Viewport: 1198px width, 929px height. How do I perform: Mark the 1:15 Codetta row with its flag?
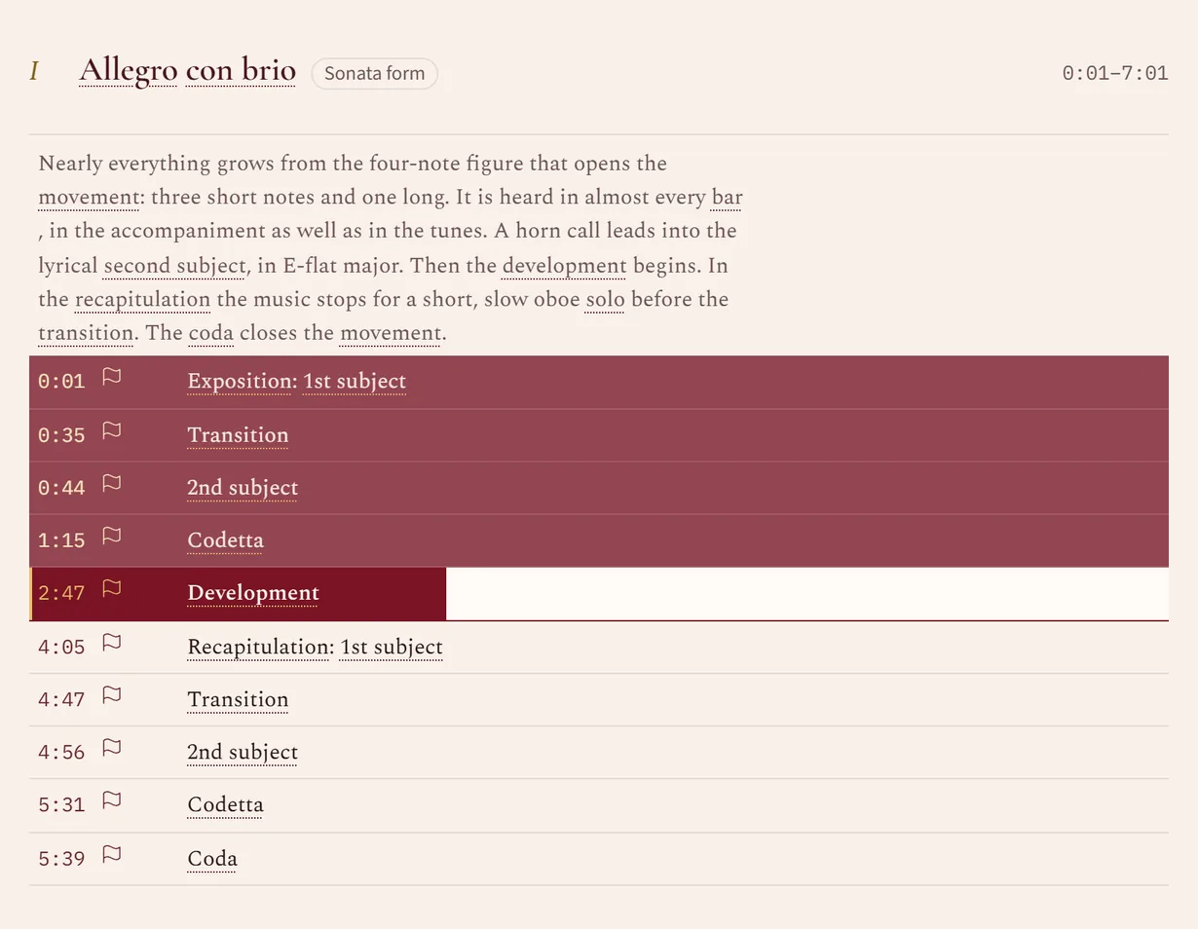coord(112,535)
